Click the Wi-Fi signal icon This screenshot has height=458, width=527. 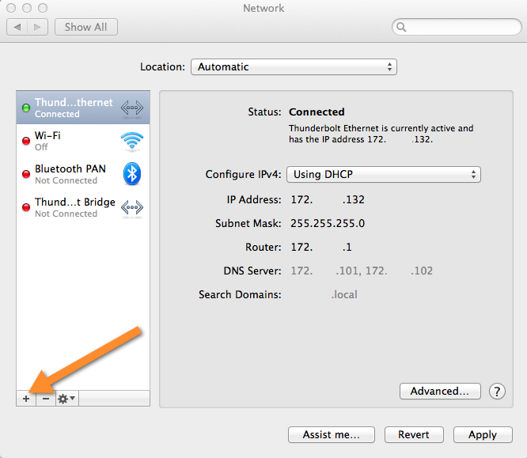[x=131, y=141]
